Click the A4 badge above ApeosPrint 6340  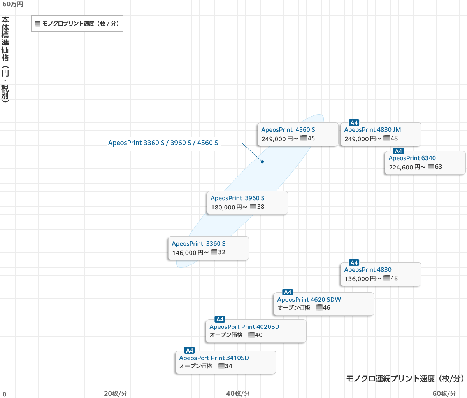[398, 151]
